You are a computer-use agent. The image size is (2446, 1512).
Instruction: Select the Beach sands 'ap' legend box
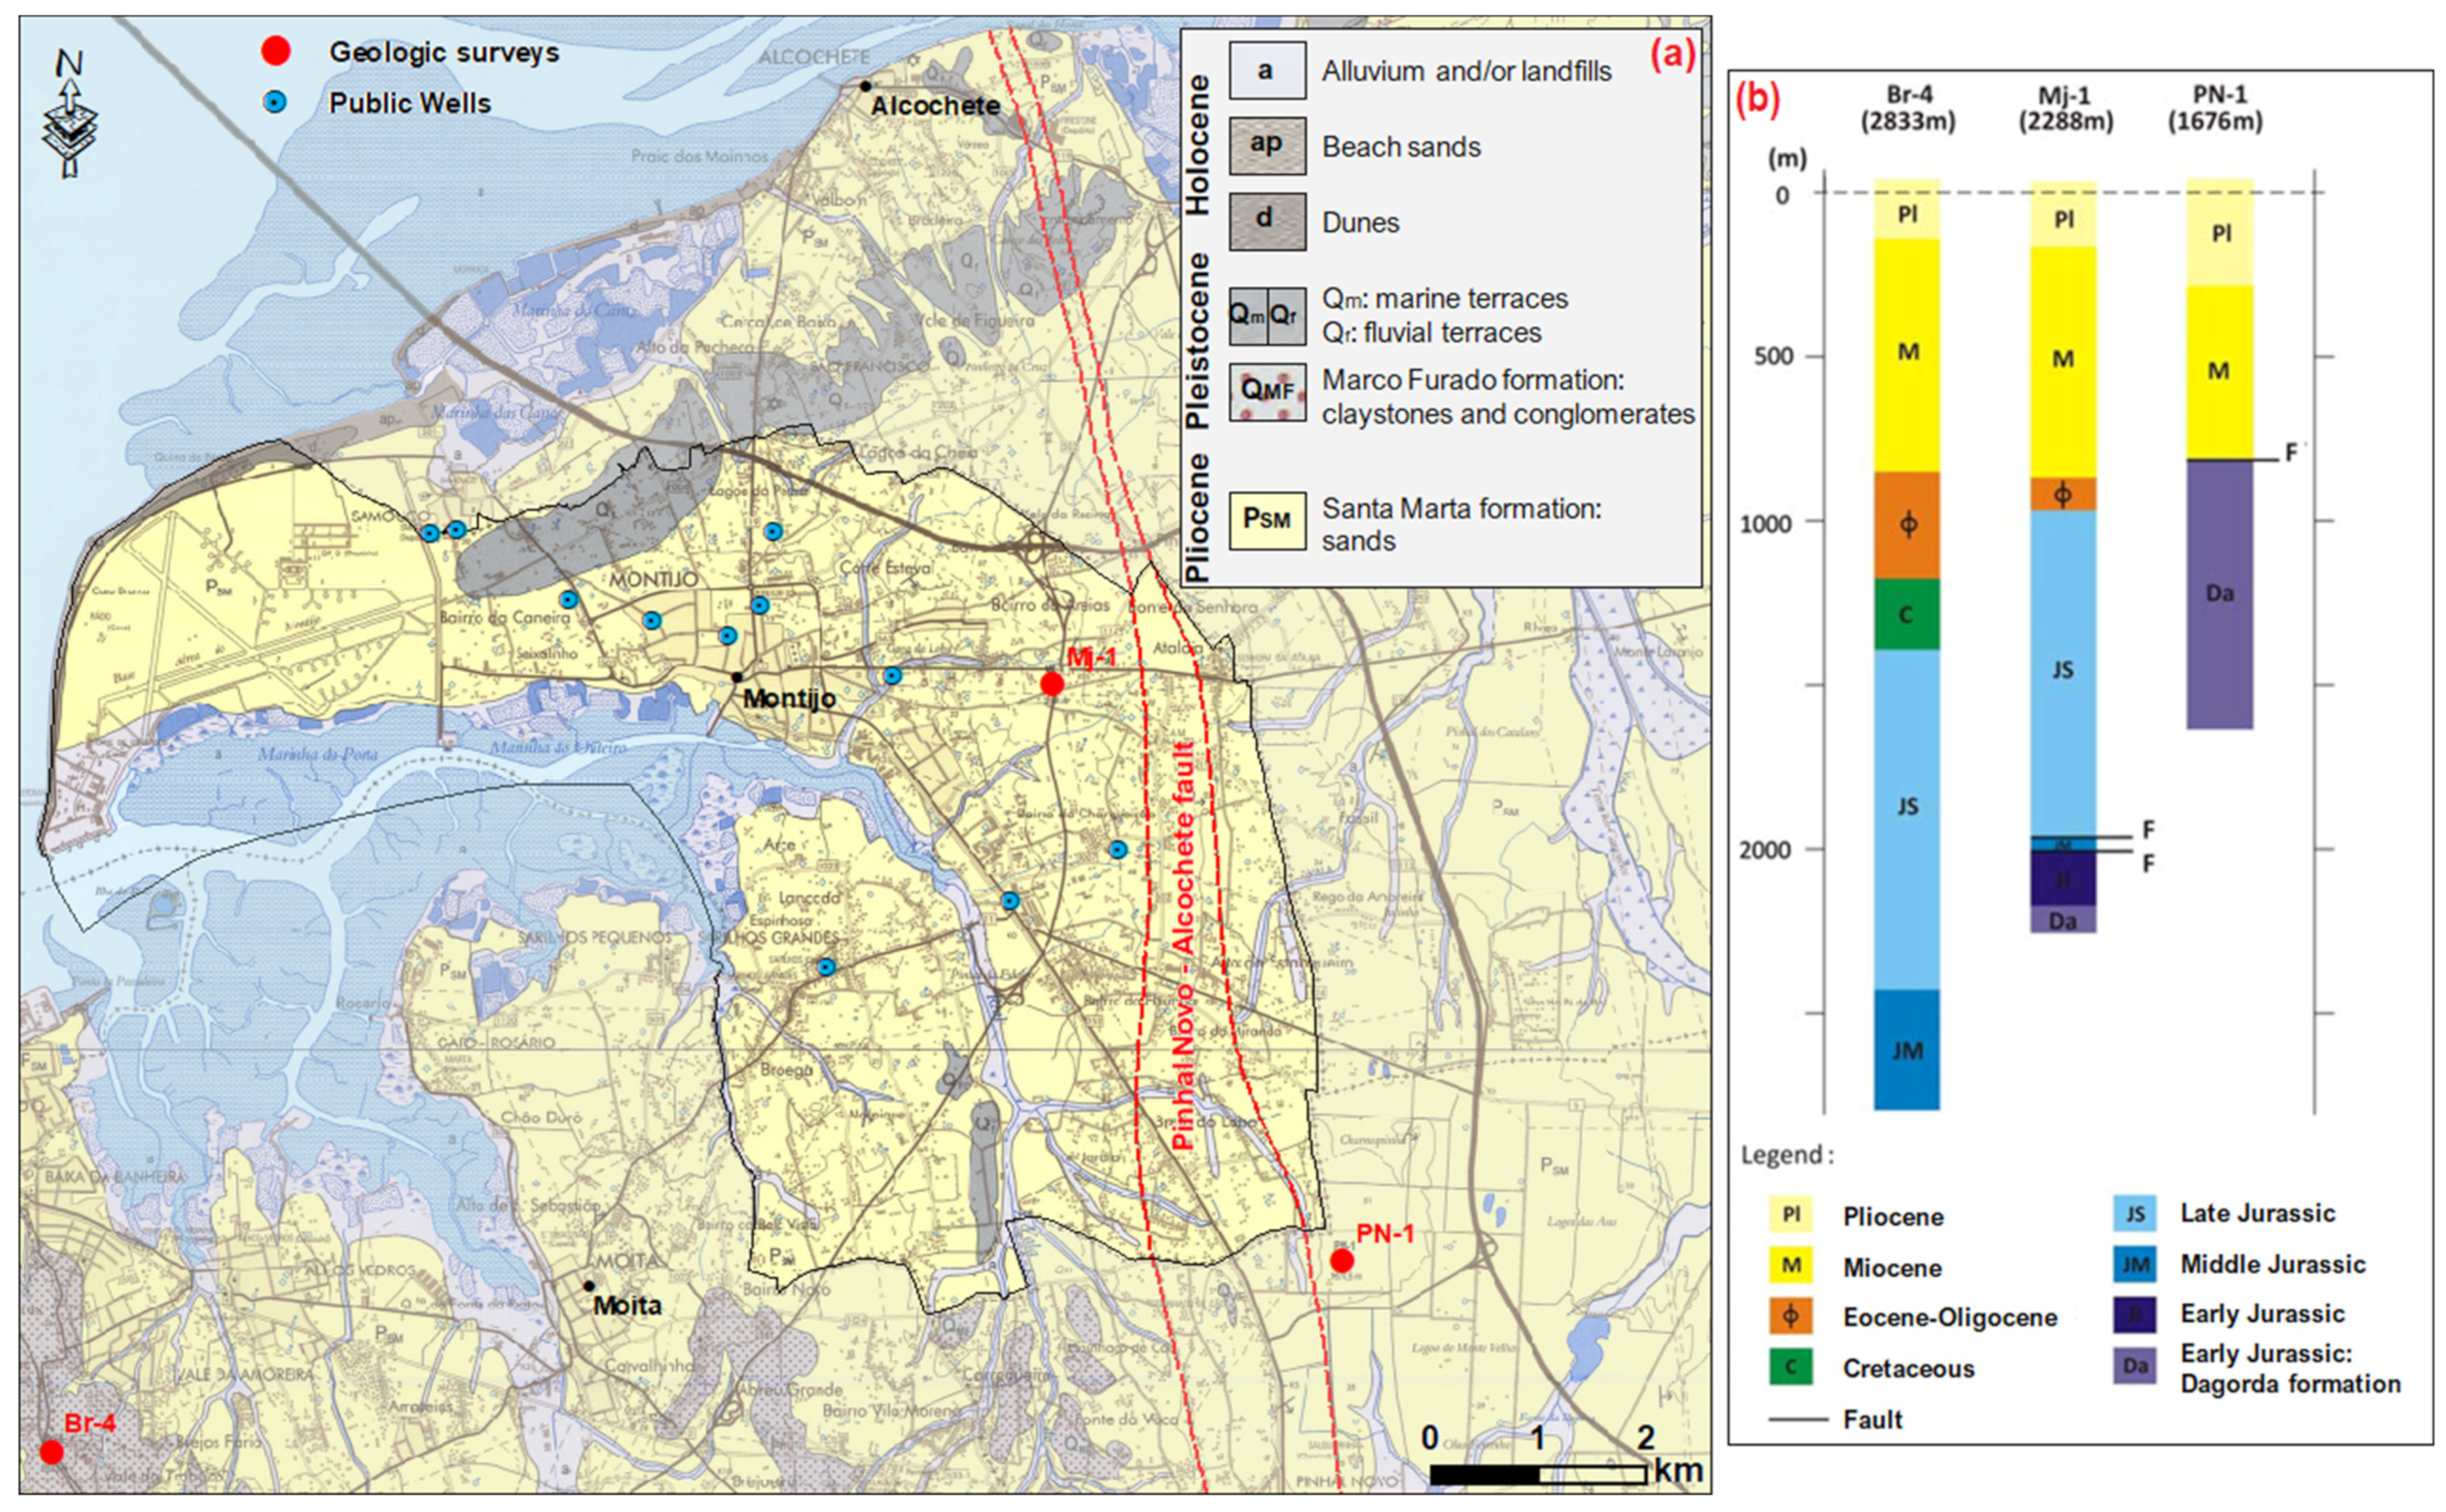(1267, 146)
